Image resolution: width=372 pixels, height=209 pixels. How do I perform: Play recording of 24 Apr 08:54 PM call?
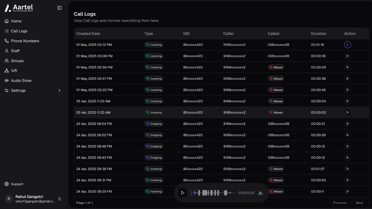[x=347, y=124]
